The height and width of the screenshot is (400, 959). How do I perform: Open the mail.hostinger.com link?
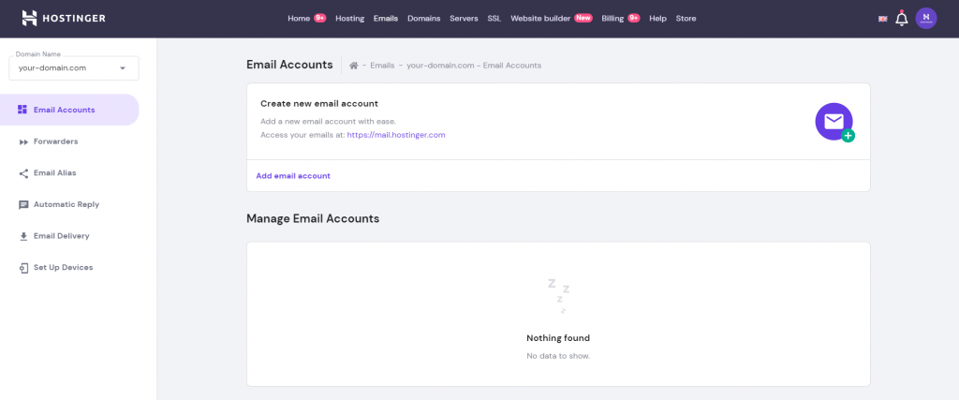pos(395,135)
